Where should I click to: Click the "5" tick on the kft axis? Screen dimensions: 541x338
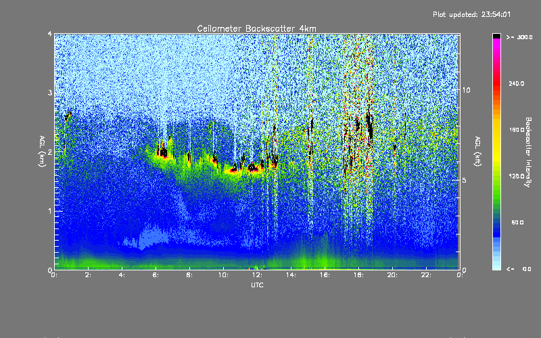point(465,180)
